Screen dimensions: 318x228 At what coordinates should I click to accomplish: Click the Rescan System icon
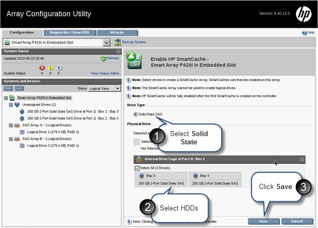(x=118, y=42)
